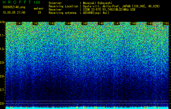Click the antenna text A504HB(yagi 4el)

[x=96, y=13]
